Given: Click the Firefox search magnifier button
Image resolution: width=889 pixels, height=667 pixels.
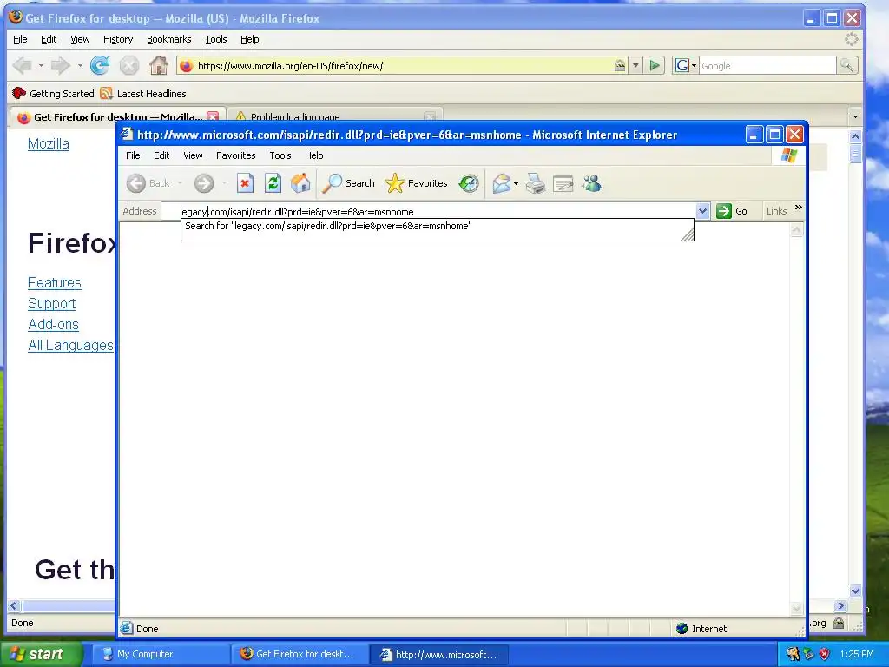Looking at the screenshot, I should pos(847,65).
